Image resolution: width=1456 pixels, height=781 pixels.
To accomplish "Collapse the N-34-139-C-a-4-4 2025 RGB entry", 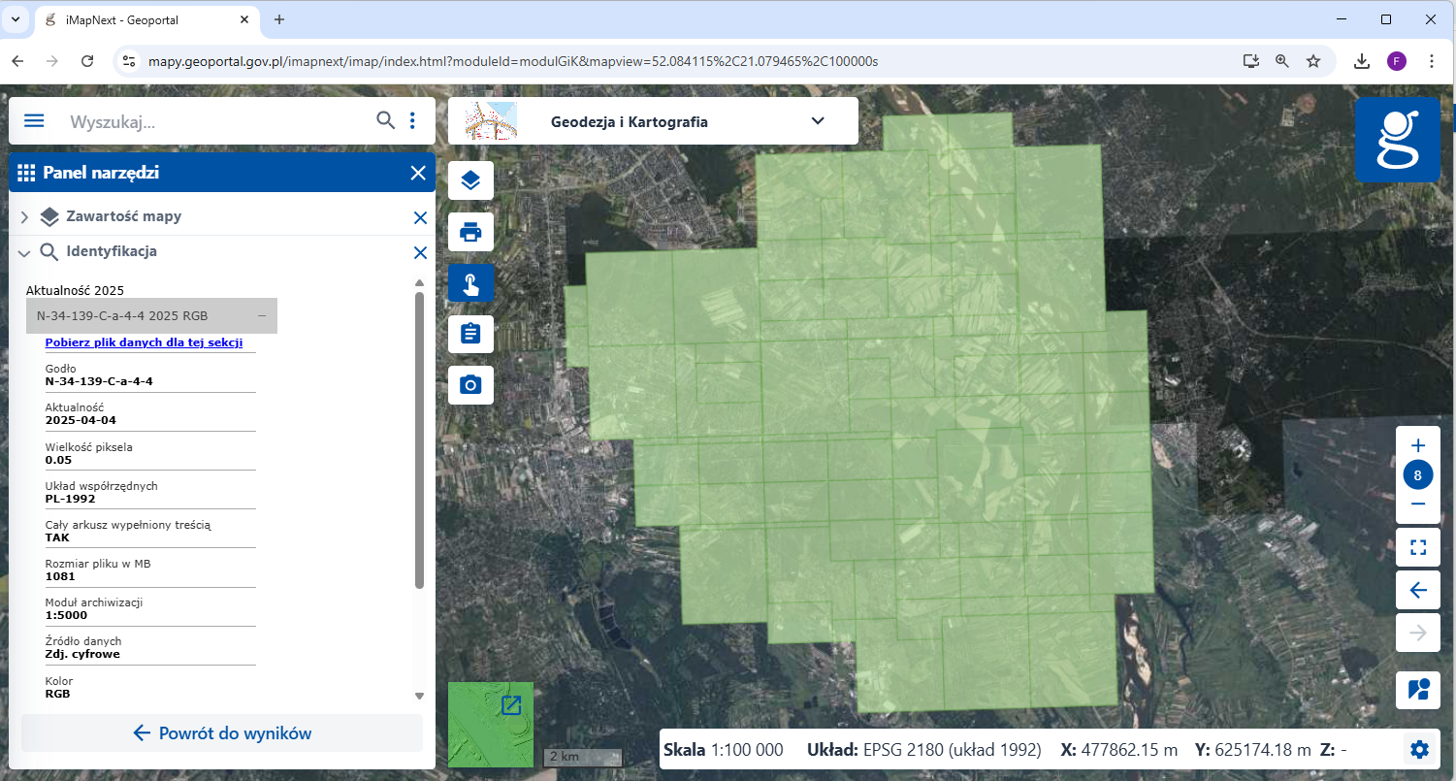I will pos(262,316).
